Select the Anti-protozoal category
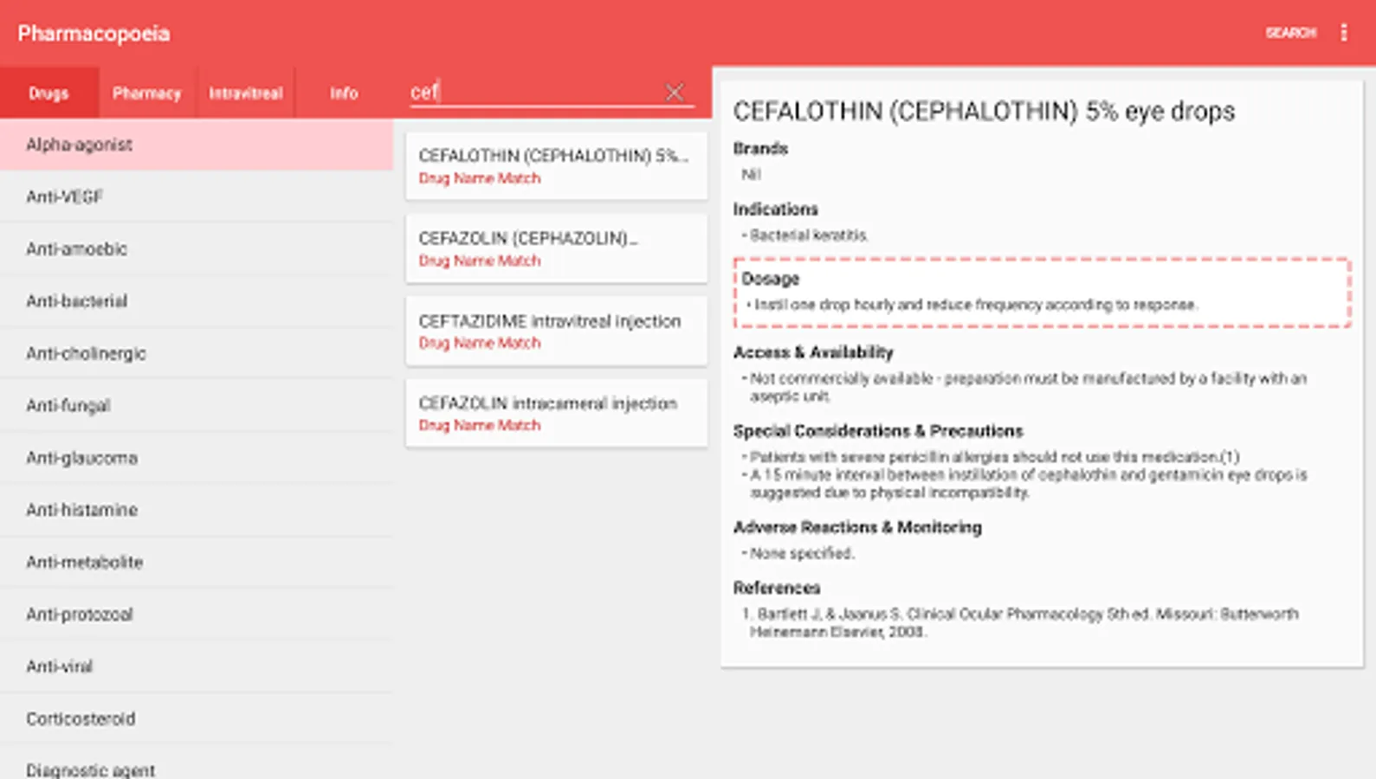 click(x=197, y=615)
